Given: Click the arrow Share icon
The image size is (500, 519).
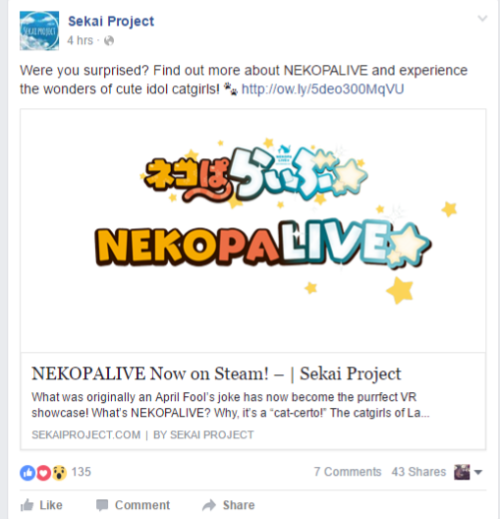Looking at the screenshot, I should (x=209, y=505).
